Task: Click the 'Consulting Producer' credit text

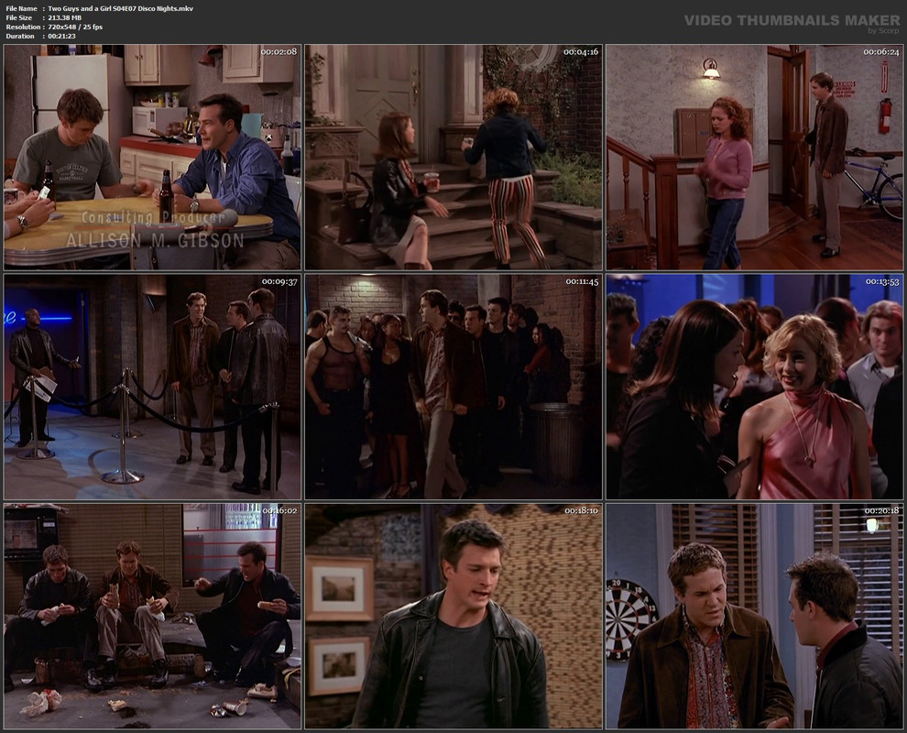Action: coord(153,217)
